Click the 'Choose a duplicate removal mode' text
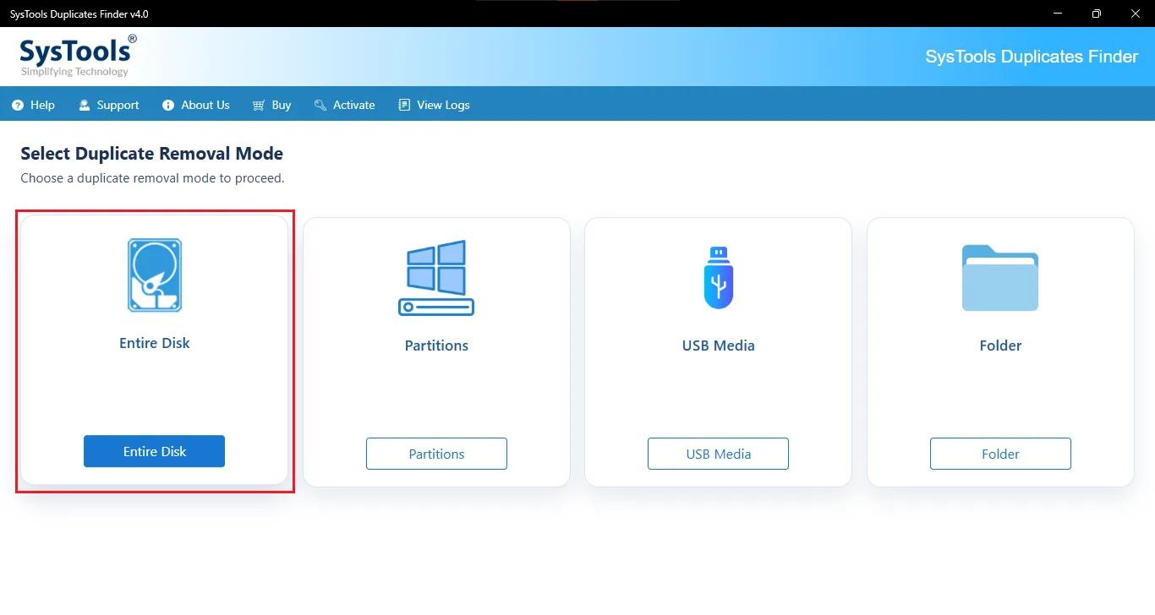Viewport: 1155px width, 615px height. (152, 178)
